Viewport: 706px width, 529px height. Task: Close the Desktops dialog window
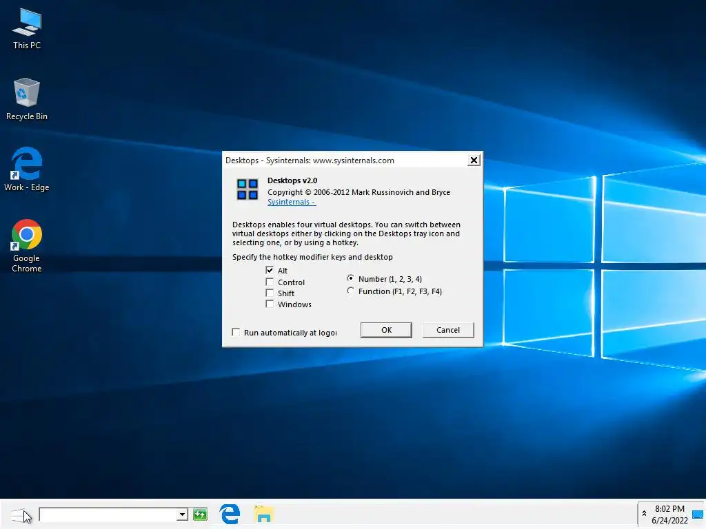click(474, 160)
